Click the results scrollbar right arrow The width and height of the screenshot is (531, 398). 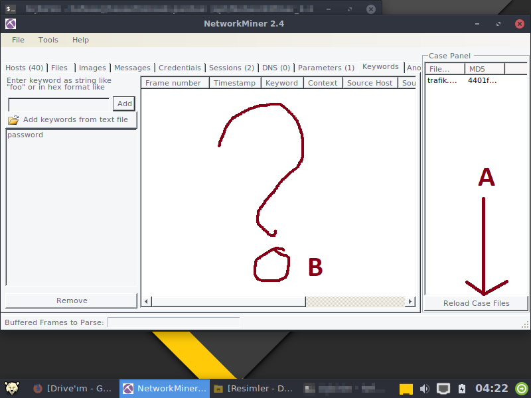coord(410,302)
